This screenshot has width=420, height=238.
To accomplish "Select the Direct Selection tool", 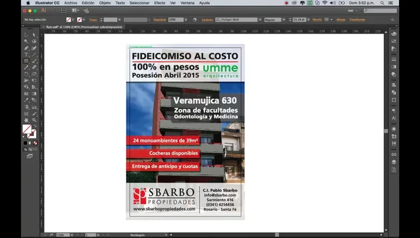I will click(34, 35).
